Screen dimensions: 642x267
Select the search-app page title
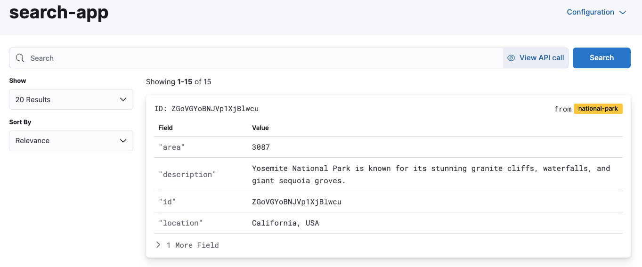pos(59,12)
